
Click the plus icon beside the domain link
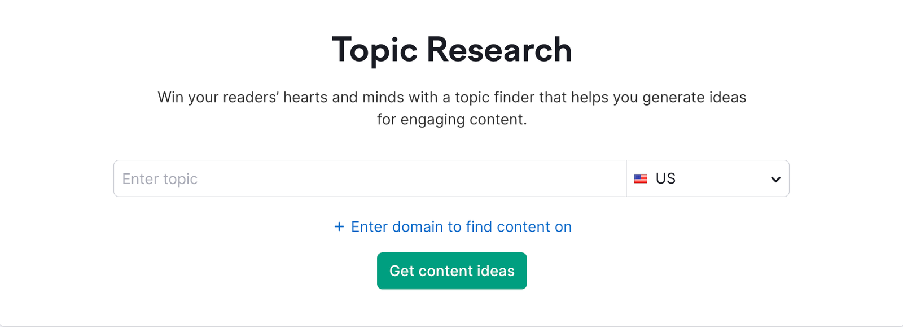(339, 227)
